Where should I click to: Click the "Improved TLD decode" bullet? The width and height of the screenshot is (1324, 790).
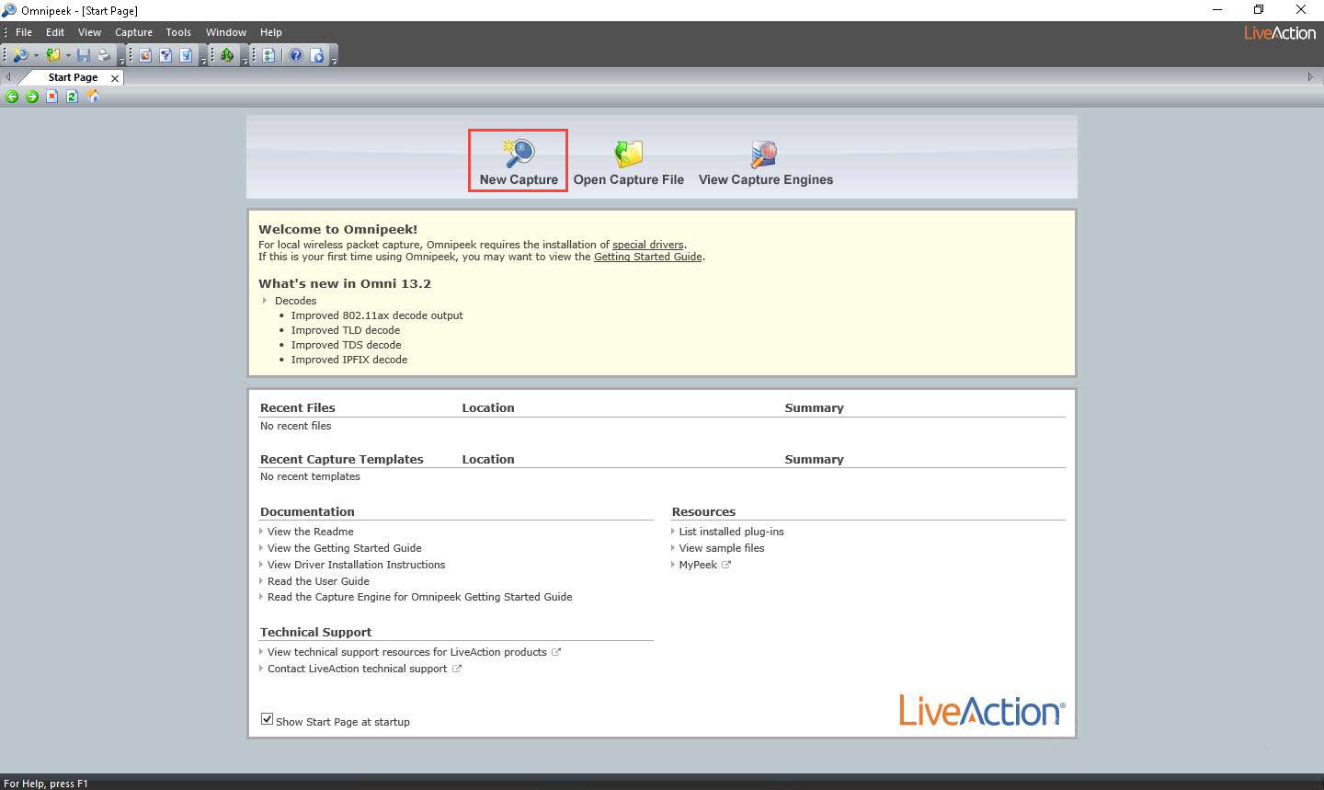click(346, 330)
